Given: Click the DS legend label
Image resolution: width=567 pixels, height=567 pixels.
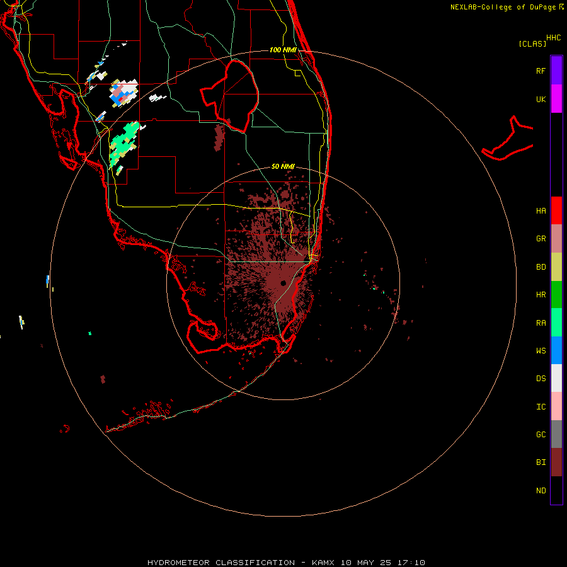Looking at the screenshot, I should tap(541, 379).
